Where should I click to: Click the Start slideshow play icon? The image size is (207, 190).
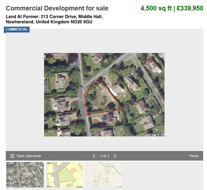[12, 156]
